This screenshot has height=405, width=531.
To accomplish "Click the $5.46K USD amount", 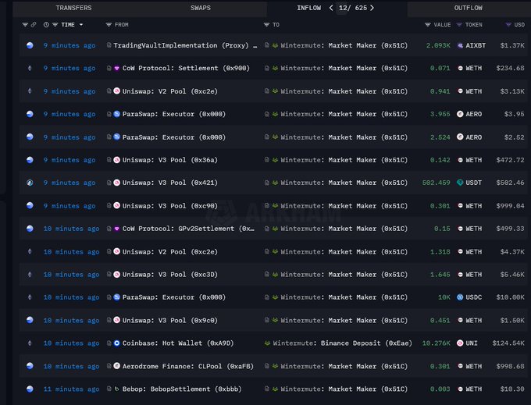I will [x=512, y=275].
